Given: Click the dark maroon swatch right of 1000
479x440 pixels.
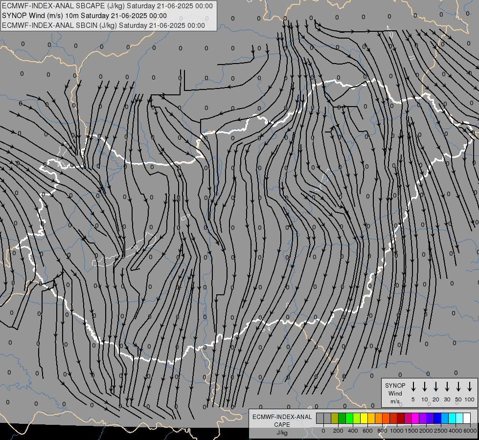Looking at the screenshot, I should tap(401, 418).
